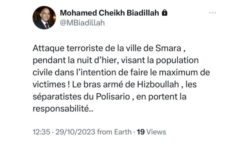Image resolution: width=227 pixels, height=150 pixels.
Task: Click the word 'Earth' in the footer
Action: [123, 132]
